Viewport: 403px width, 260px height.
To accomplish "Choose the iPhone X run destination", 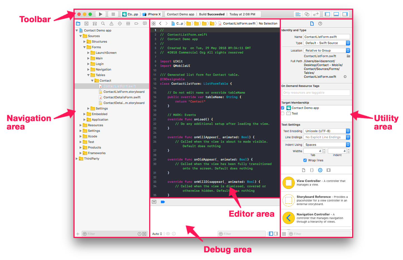I will 152,14.
